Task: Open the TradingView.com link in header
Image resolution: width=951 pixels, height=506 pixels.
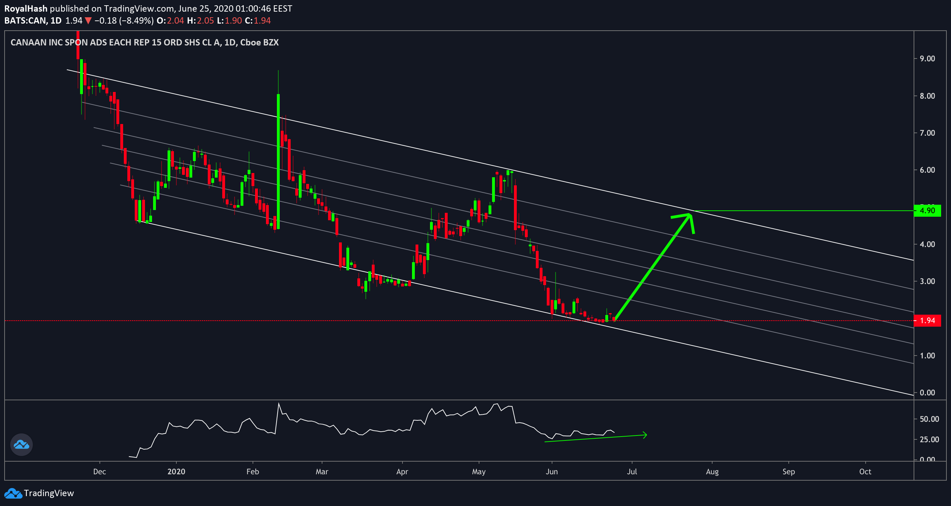Action: [x=139, y=8]
